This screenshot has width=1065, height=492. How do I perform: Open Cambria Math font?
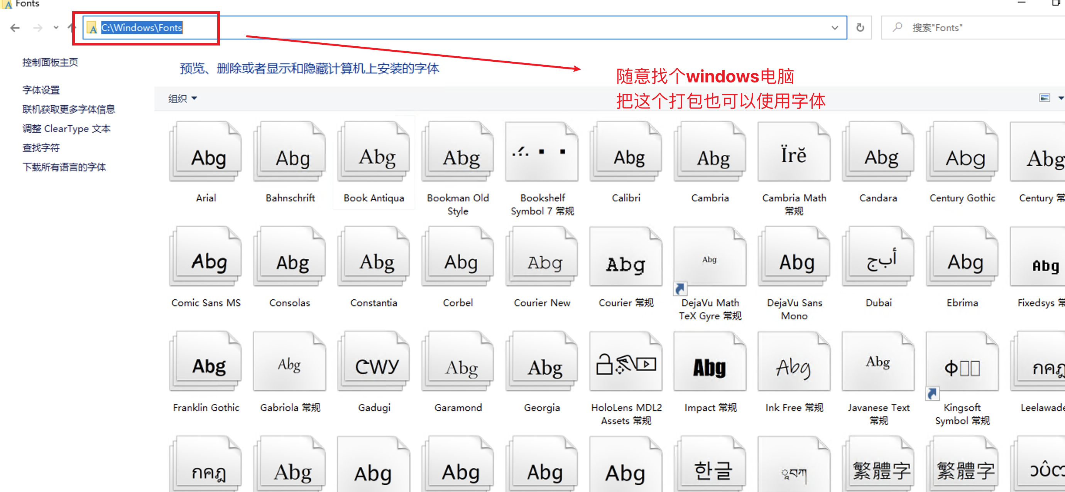click(794, 168)
